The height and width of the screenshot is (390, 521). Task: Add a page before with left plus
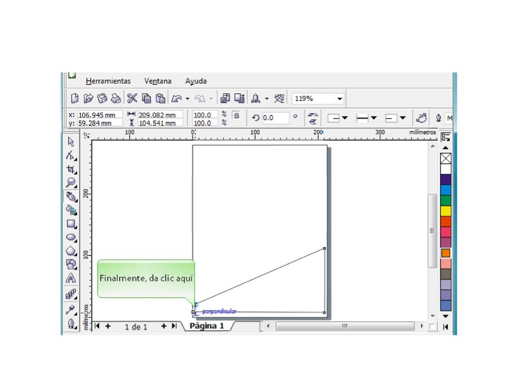pos(108,327)
